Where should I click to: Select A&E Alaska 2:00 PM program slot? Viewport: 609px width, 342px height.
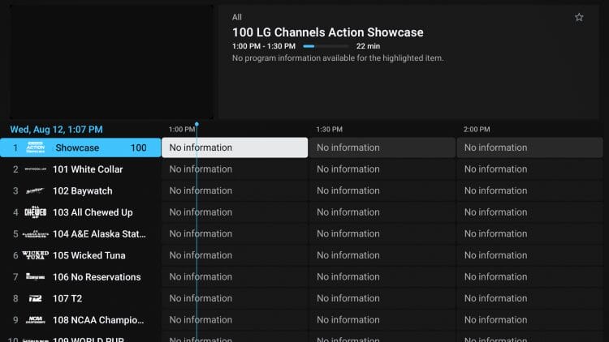pyautogui.click(x=529, y=234)
